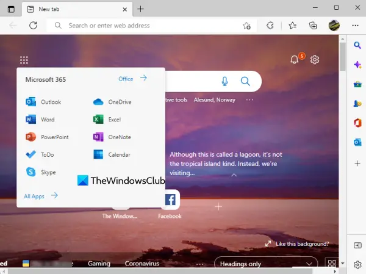366x274 pixels.
Task: Start voice search with microphone icon
Action: pos(224,81)
